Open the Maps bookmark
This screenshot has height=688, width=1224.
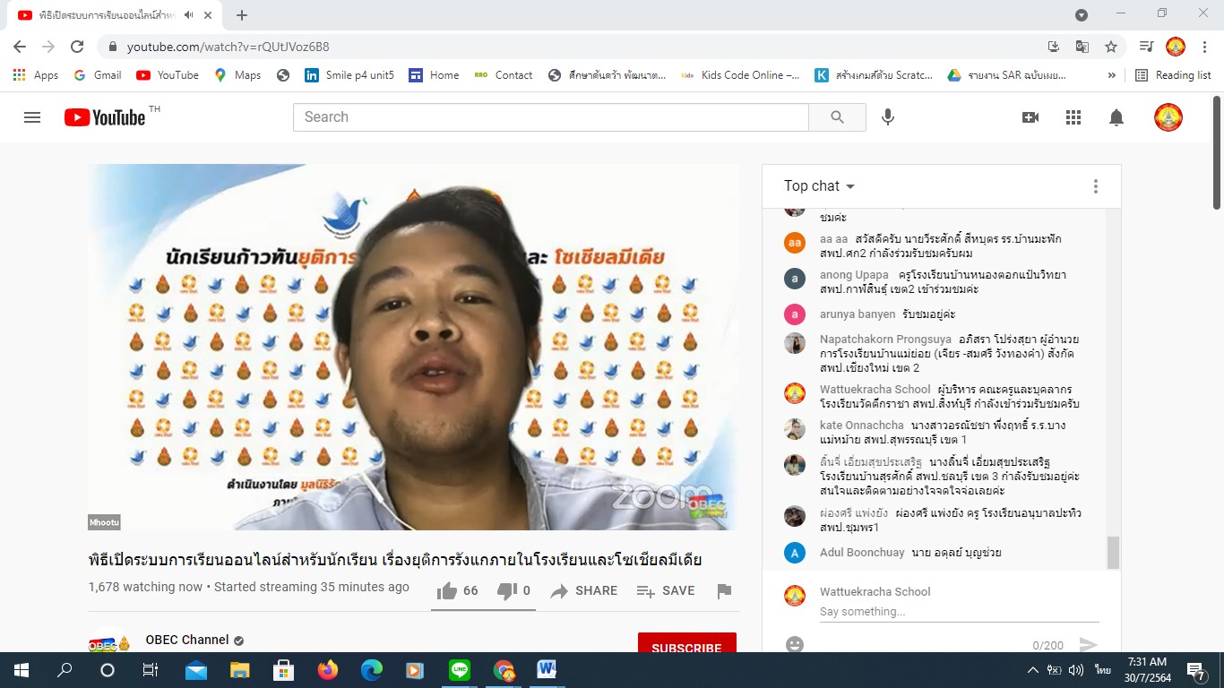237,75
